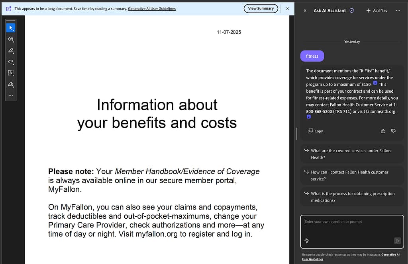Image resolution: width=408 pixels, height=264 pixels.
Task: Click the View Summary button
Action: (261, 8)
